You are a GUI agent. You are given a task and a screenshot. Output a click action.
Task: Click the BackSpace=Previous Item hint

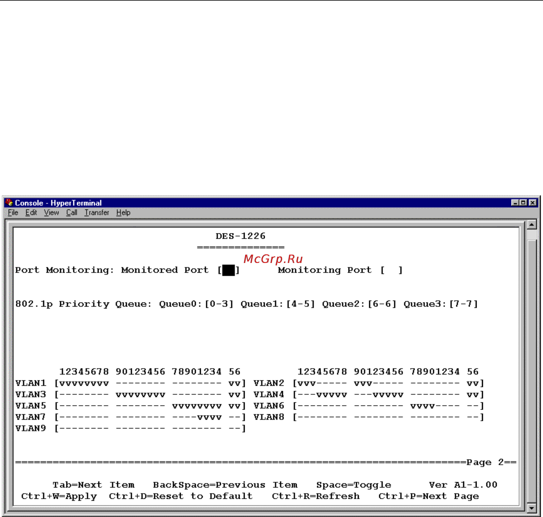pyautogui.click(x=225, y=485)
